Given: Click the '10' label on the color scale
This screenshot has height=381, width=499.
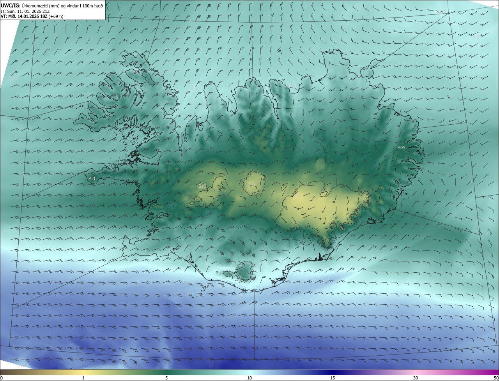Looking at the screenshot, I should [x=249, y=378].
